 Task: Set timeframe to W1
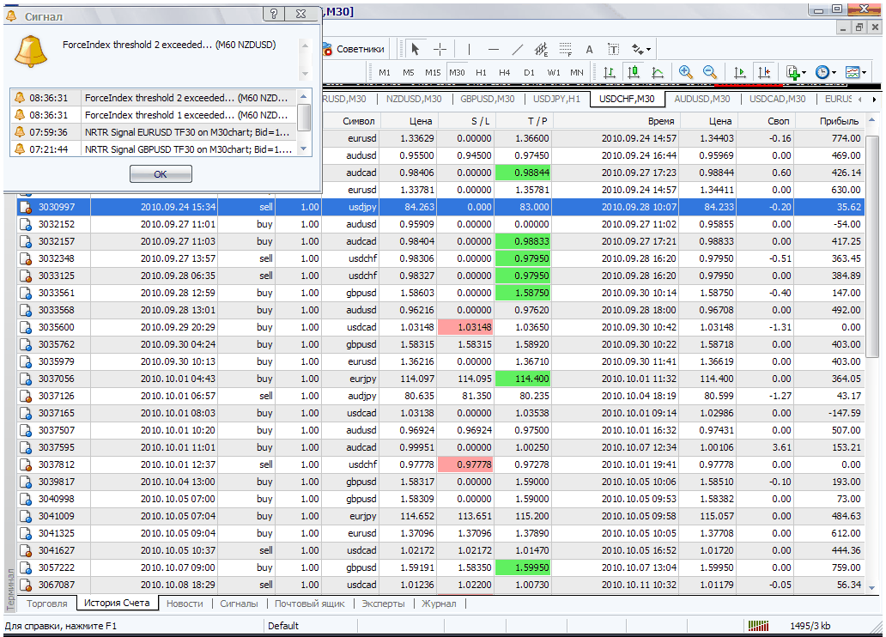553,72
